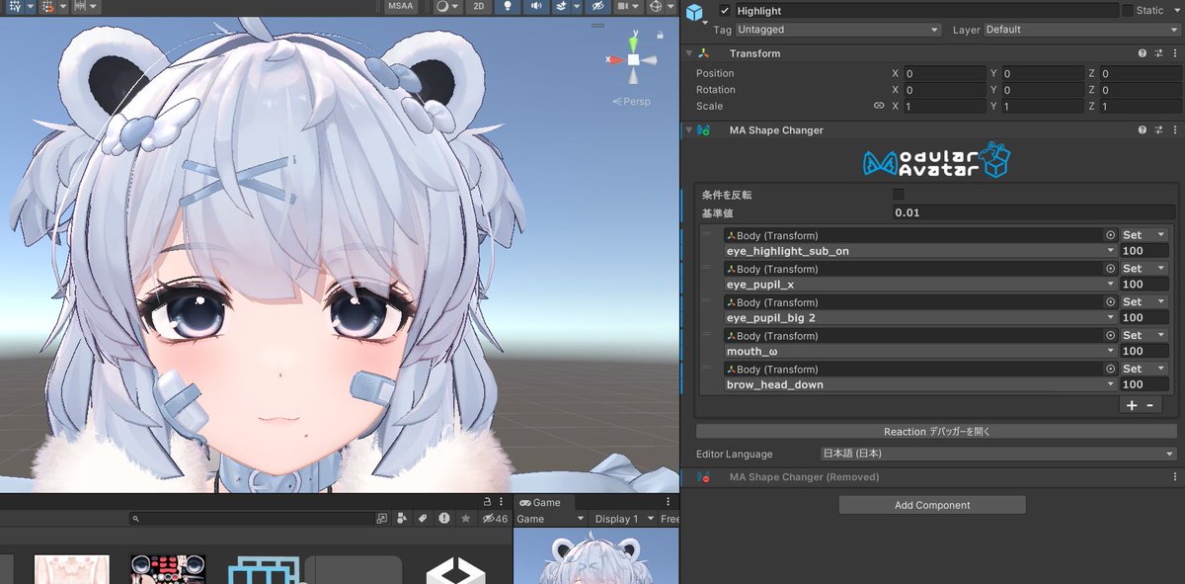Switch to the Game tab
This screenshot has width=1185, height=584.
pos(542,501)
